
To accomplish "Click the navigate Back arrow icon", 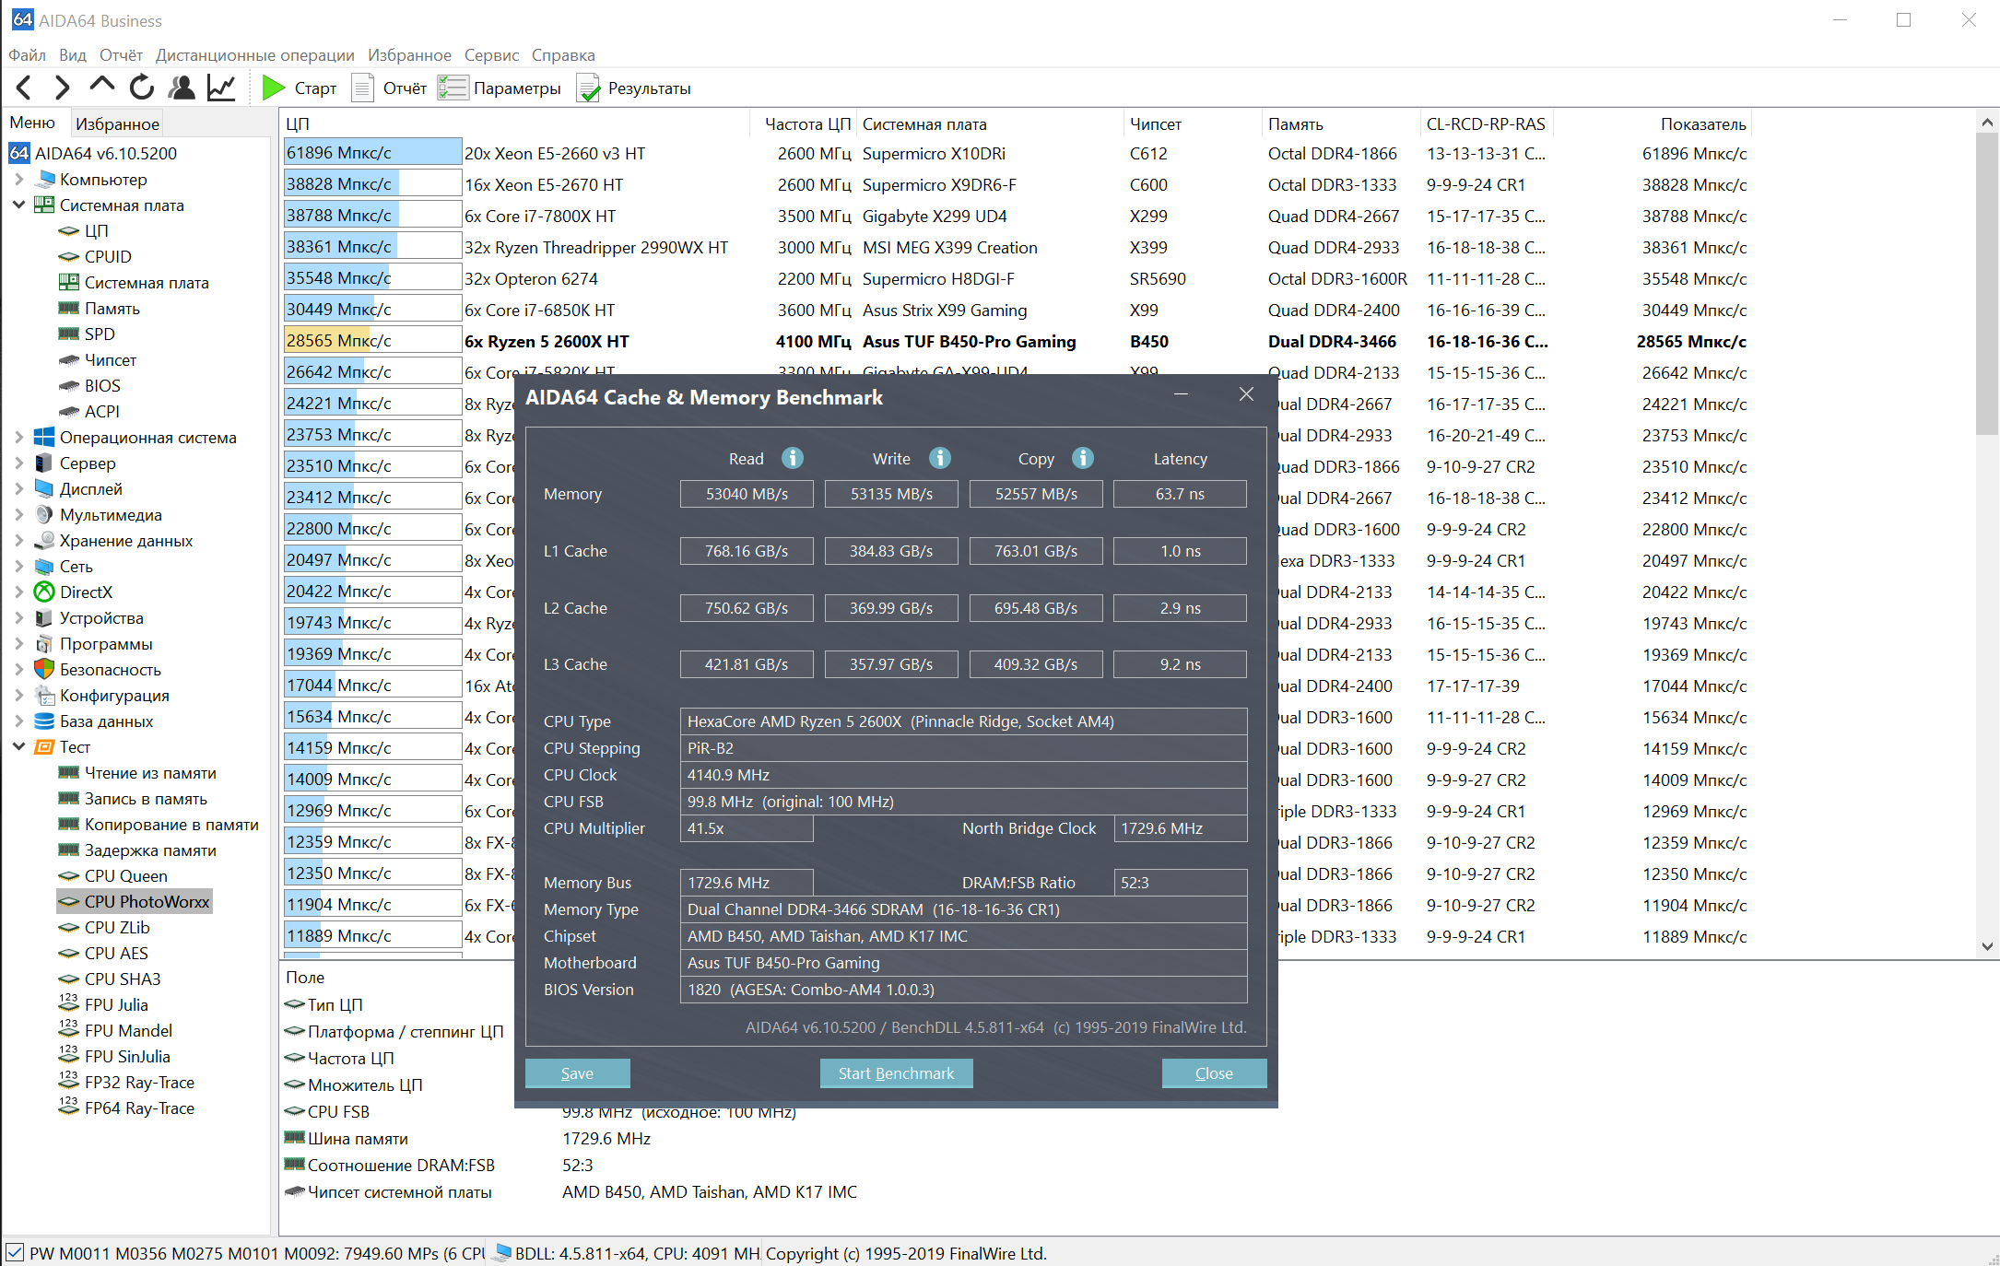I will click(x=25, y=88).
